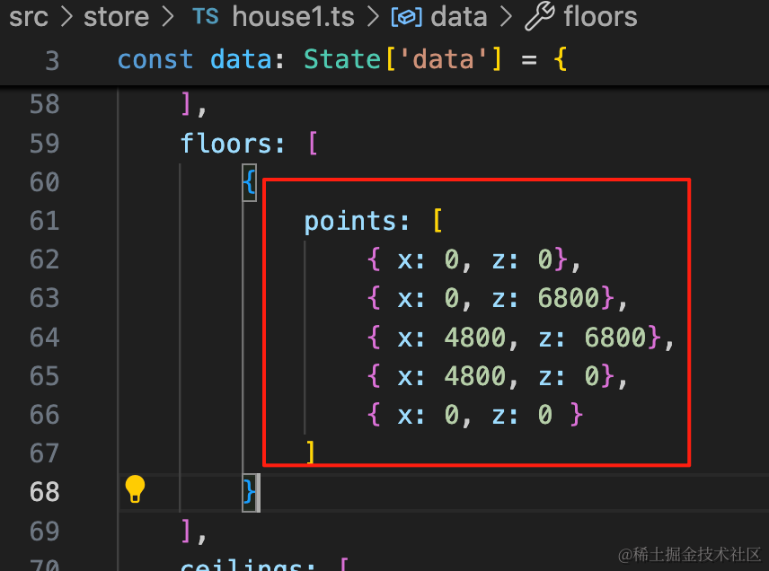Click the 'State' type name
This screenshot has height=571, width=769.
pyautogui.click(x=342, y=59)
